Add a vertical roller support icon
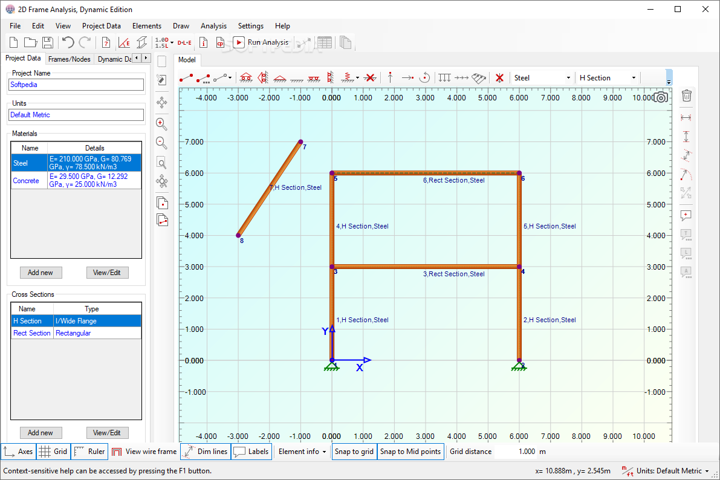This screenshot has width=720, height=480. coord(263,77)
